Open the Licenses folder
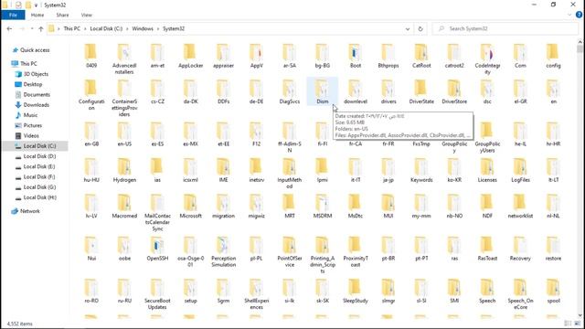Image resolution: width=585 pixels, height=329 pixels. [x=487, y=170]
